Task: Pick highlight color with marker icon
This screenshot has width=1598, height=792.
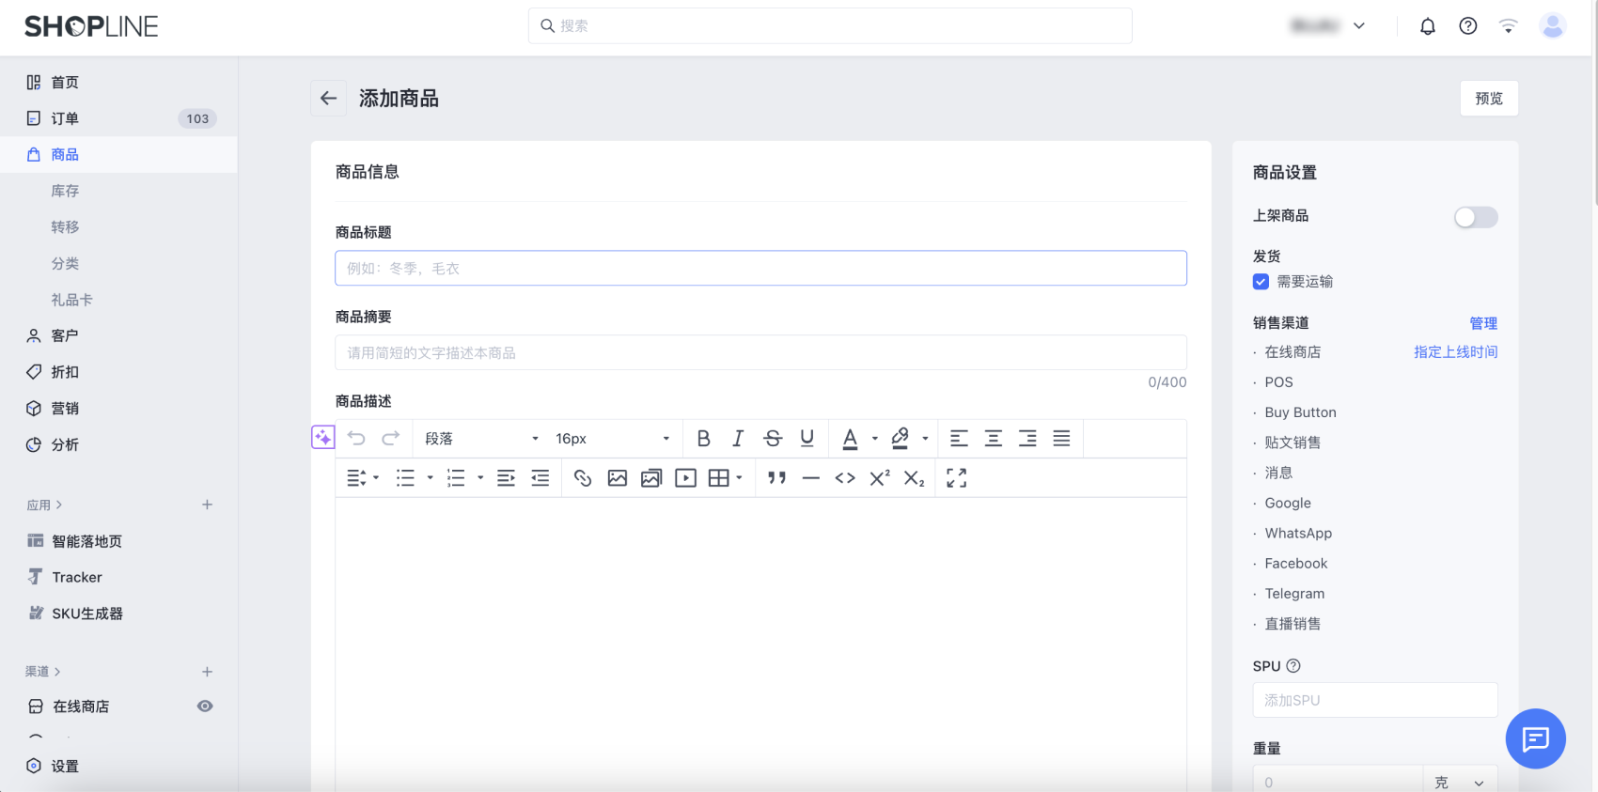Action: coord(901,438)
